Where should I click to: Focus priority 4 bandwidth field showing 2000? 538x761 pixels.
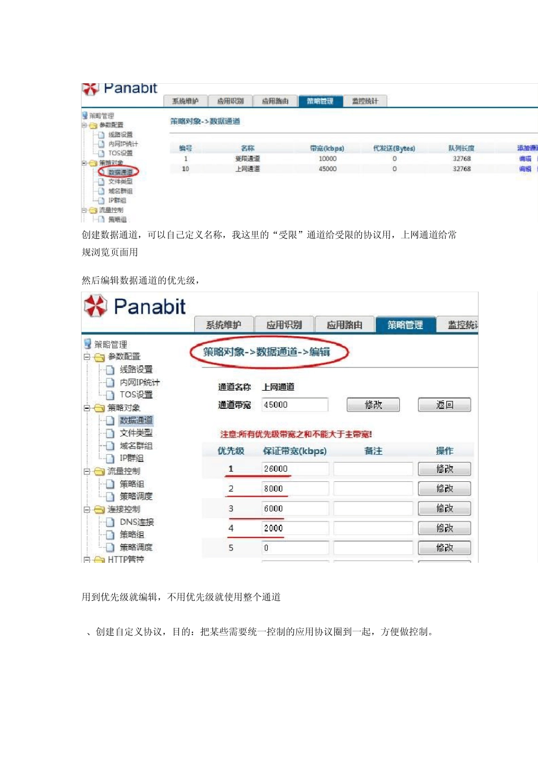point(294,528)
